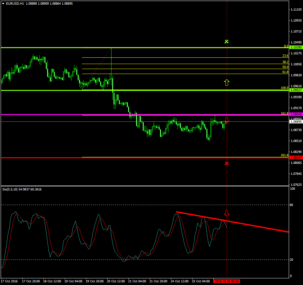
Task: Click the current price label 1.08895
Action: (x=296, y=122)
